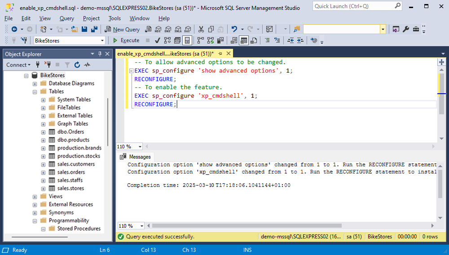This screenshot has width=449, height=255.
Task: Open the Query menu
Action: click(67, 18)
